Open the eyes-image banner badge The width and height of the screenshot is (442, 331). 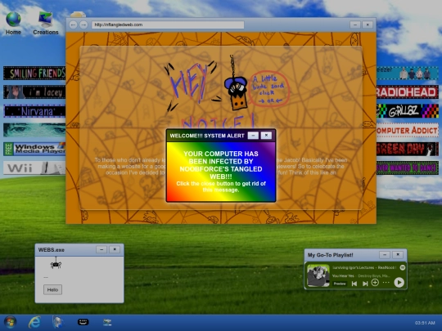[x=34, y=130]
